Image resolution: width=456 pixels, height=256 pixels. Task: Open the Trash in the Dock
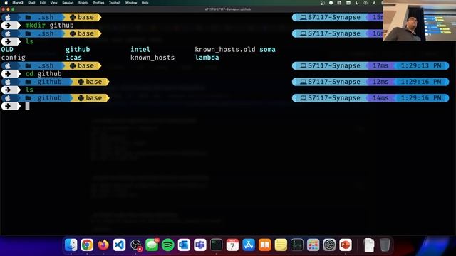(x=385, y=245)
